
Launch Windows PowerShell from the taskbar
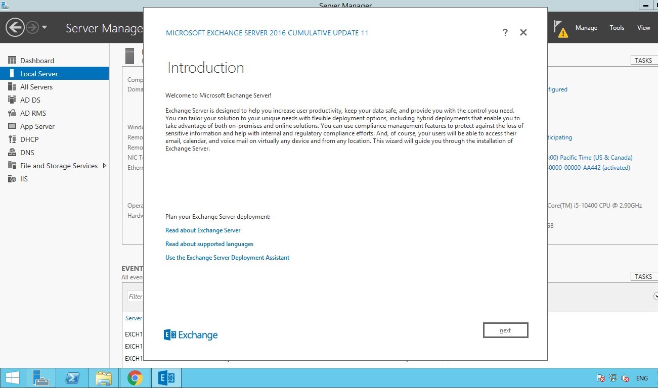point(72,378)
